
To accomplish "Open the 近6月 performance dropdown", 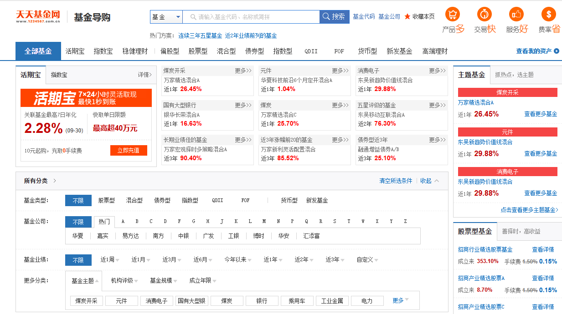I will [x=203, y=260].
